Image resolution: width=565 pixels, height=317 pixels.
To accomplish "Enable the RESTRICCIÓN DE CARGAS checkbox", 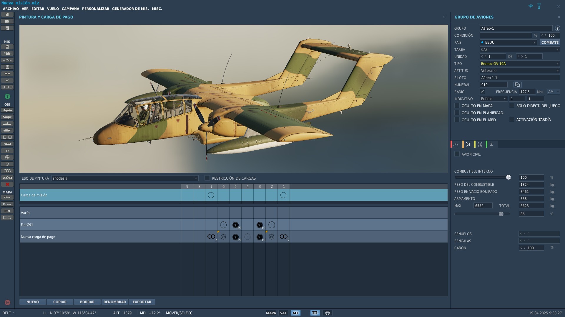I will [x=207, y=178].
